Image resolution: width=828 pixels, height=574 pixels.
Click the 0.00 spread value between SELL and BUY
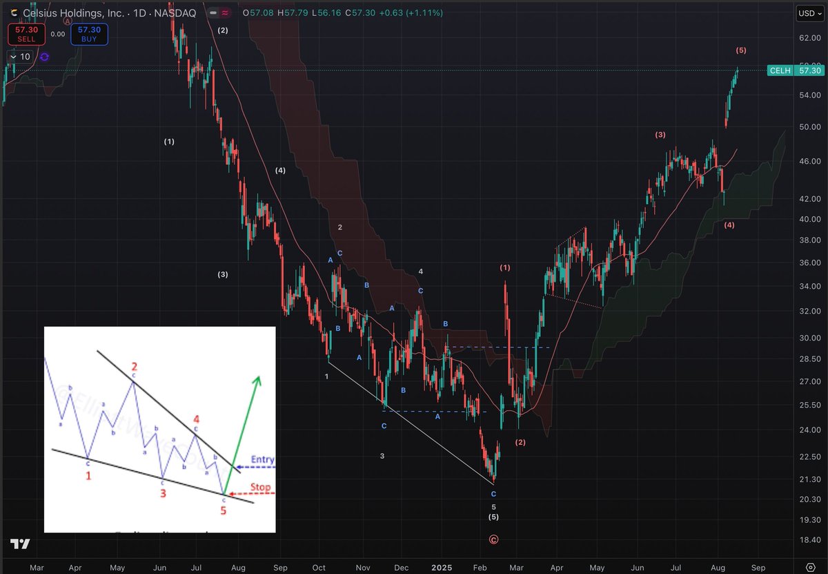coord(58,34)
